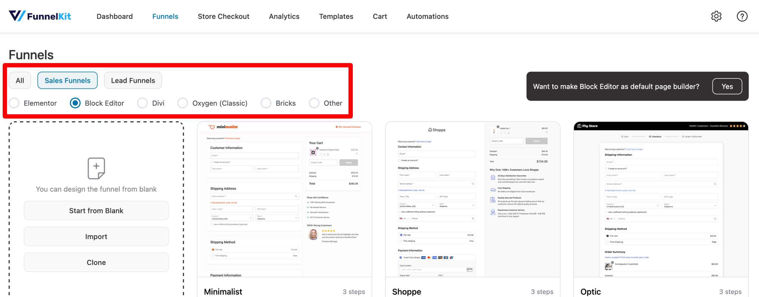
Task: Click the default page builder prompt text
Action: [616, 86]
